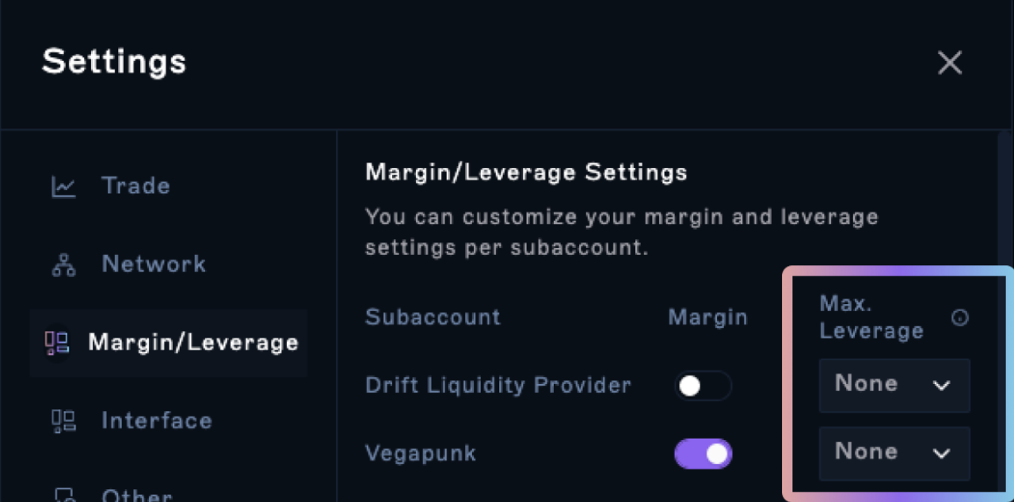Click the Other settings icon
This screenshot has width=1014, height=502.
coord(63,495)
